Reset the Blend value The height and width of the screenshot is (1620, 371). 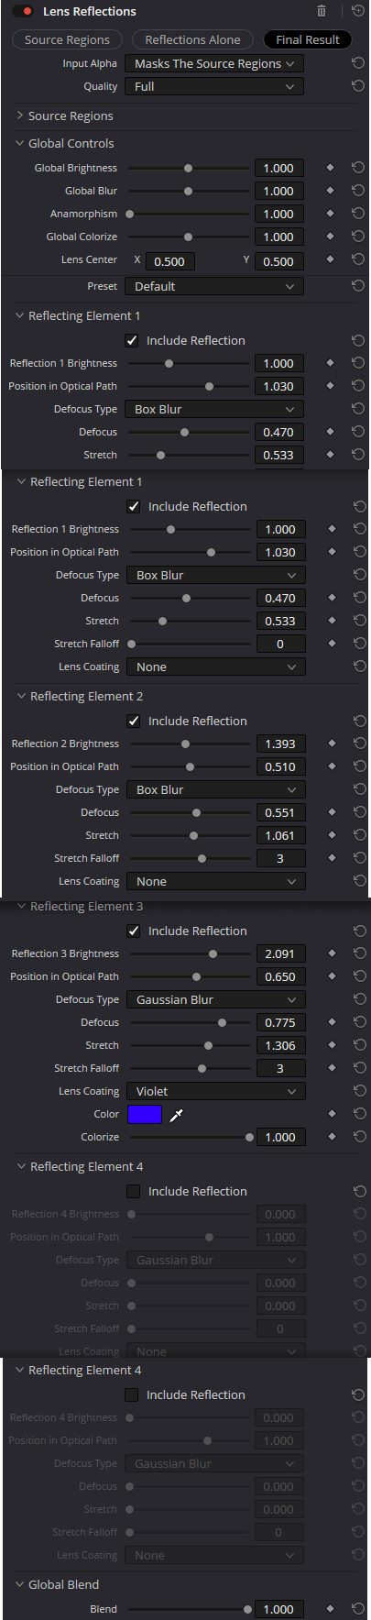point(357,1609)
